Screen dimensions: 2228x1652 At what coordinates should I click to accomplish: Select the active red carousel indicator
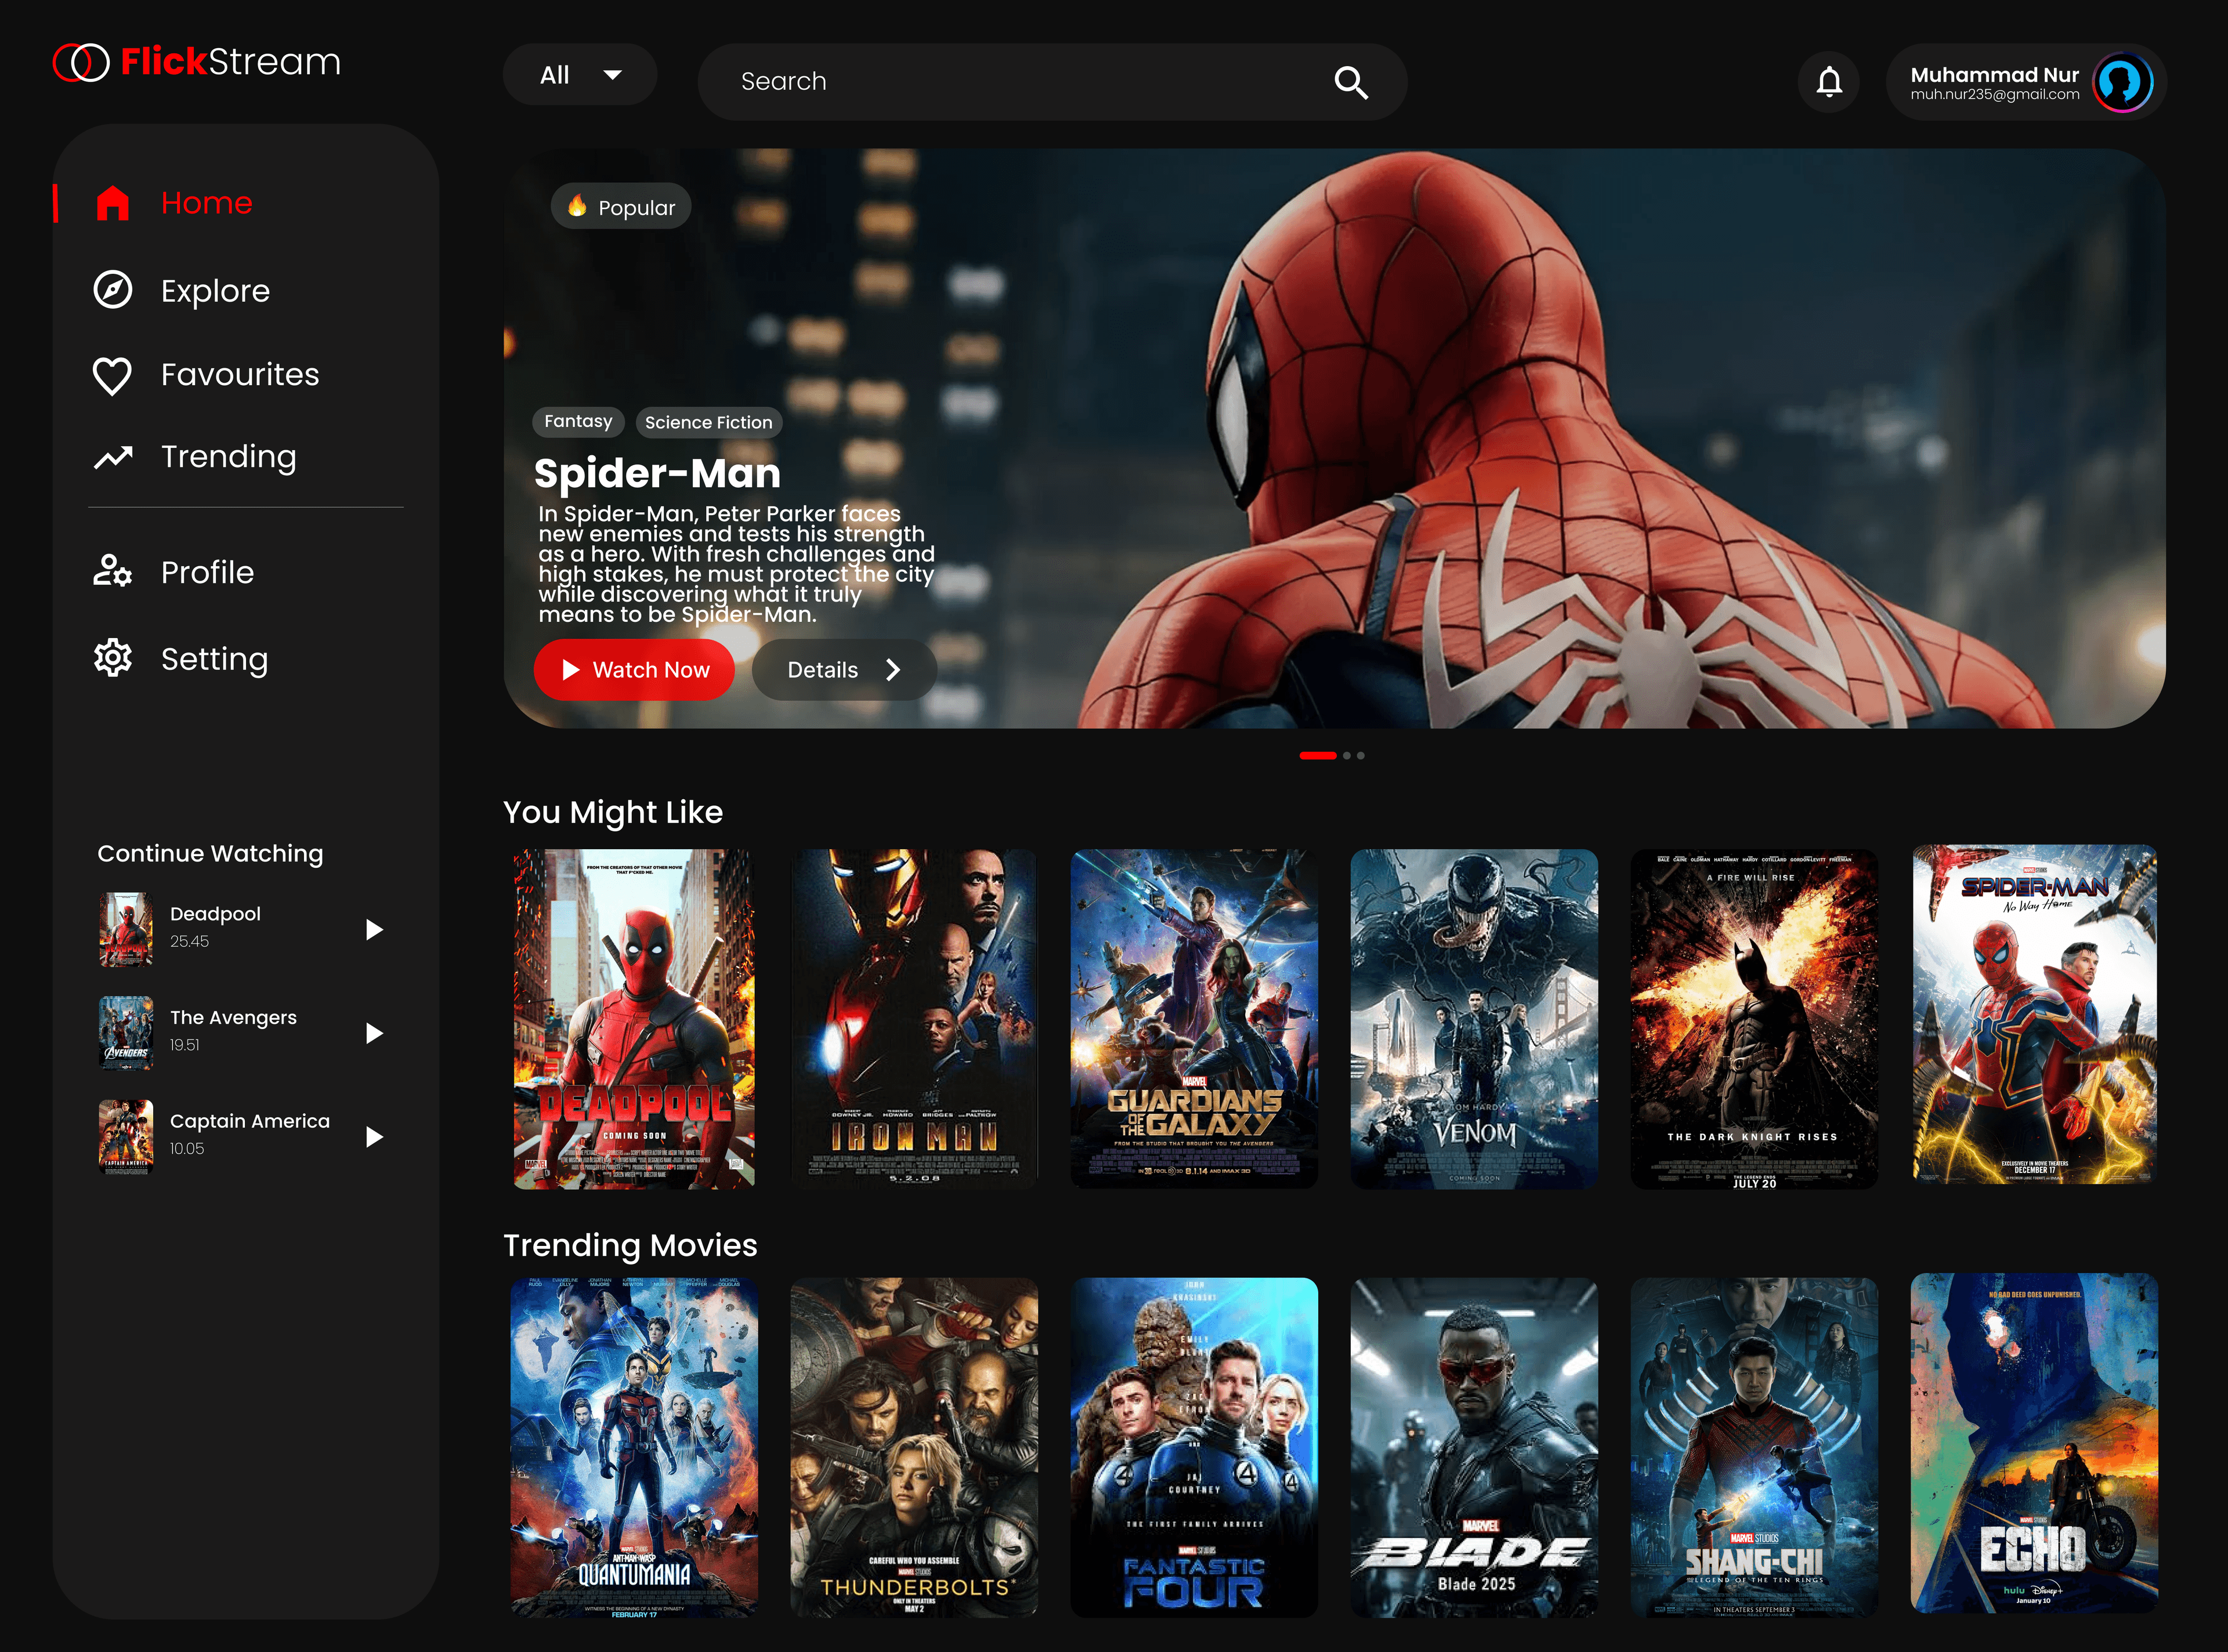coord(1318,756)
